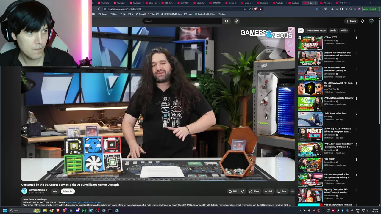Open the ComfyUI bookmark

(141, 14)
